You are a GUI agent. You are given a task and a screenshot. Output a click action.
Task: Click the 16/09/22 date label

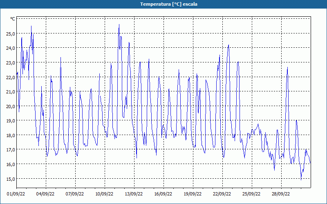[163, 194]
